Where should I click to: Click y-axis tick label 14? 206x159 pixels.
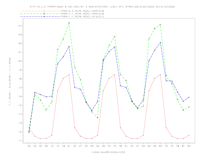click(x=20, y=114)
